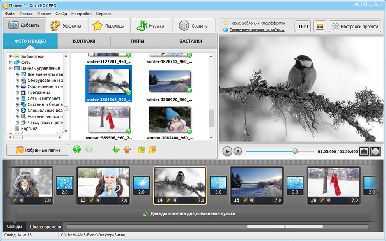Click the speaker icon on slide 14
Viewport: 386px width, 241px height.
pos(175,200)
